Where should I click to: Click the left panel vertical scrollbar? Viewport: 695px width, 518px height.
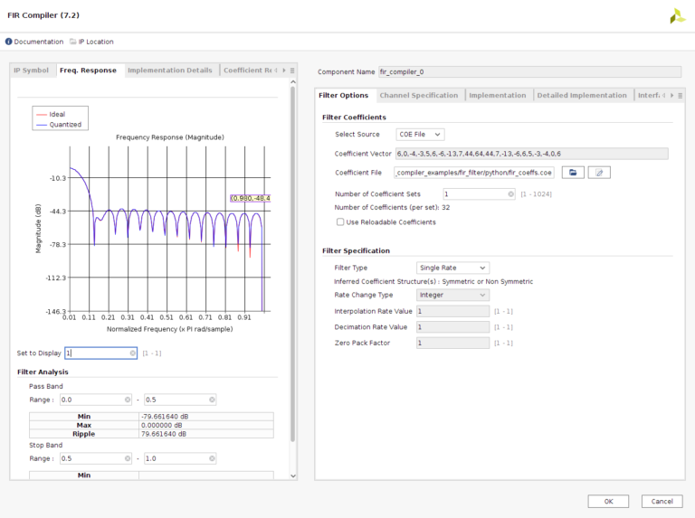coord(292,264)
